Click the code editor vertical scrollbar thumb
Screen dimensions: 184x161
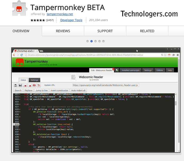pos(176,103)
